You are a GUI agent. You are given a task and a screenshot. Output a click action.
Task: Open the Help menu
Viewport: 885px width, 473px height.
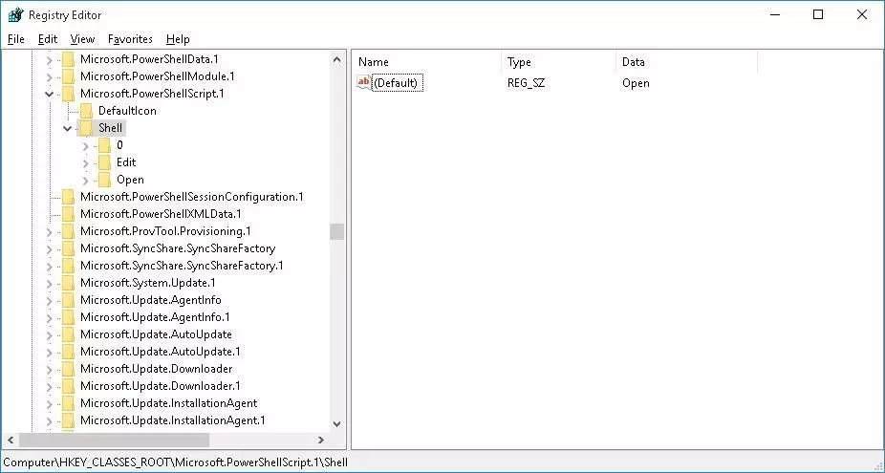[x=178, y=39]
